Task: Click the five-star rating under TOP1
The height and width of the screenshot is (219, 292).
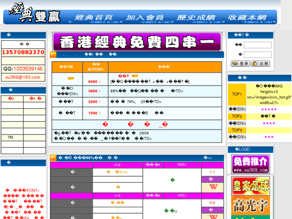Action: pos(269,109)
